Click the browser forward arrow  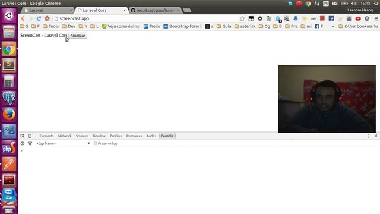[30, 18]
